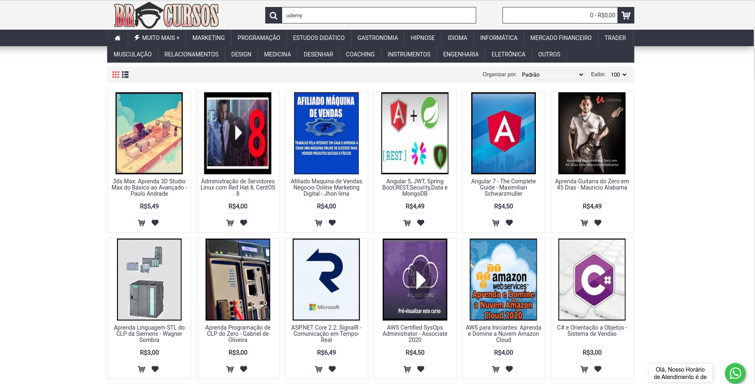Open the WhatsApp chat bubble

pyautogui.click(x=735, y=373)
